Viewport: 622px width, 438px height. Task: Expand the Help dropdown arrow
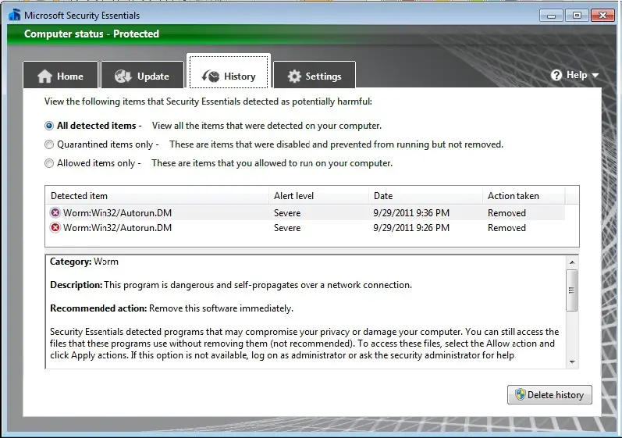click(x=595, y=75)
